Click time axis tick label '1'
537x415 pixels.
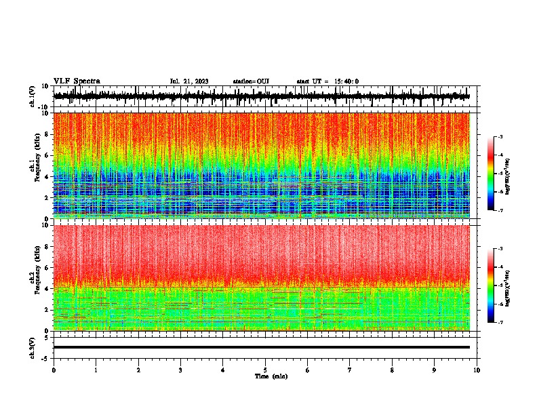pyautogui.click(x=96, y=370)
